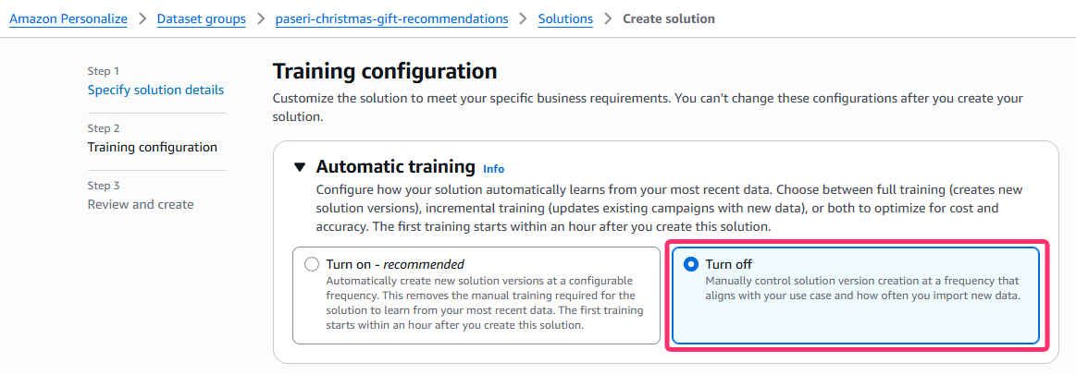Jump to Review and create step
The image size is (1076, 374).
[141, 204]
